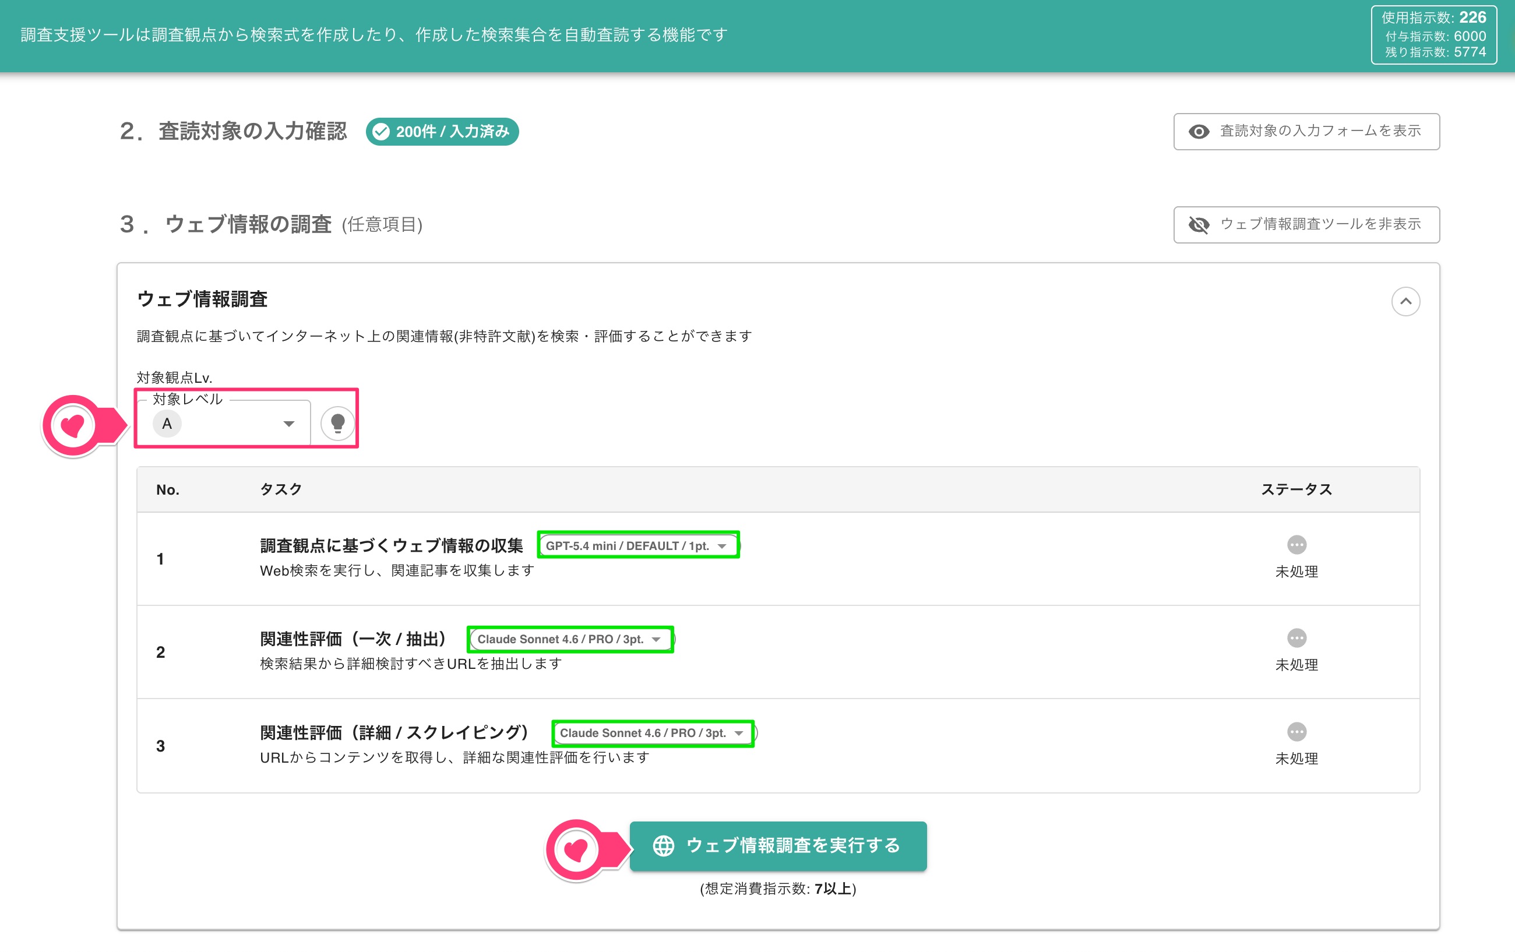The width and height of the screenshot is (1515, 952).
Task: Click heading 3．ウェブ情報の調査
Action: pos(270,225)
